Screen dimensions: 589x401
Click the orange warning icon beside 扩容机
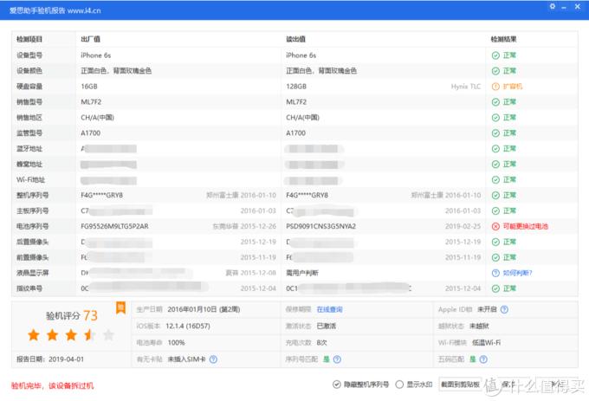495,87
